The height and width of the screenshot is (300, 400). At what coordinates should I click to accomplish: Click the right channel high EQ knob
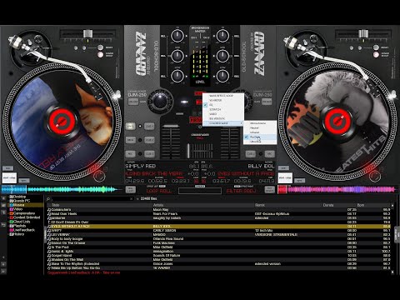coord(222,36)
